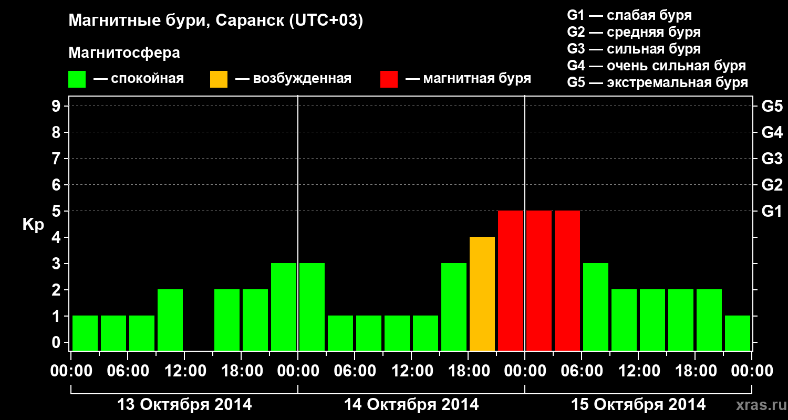
Task: Click the red 'магнитная буря' legend swatch
Action: click(389, 79)
